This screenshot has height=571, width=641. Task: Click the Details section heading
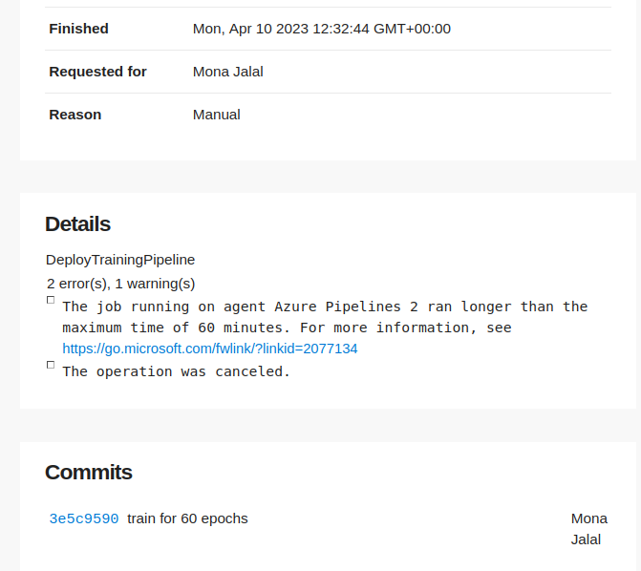pyautogui.click(x=77, y=224)
